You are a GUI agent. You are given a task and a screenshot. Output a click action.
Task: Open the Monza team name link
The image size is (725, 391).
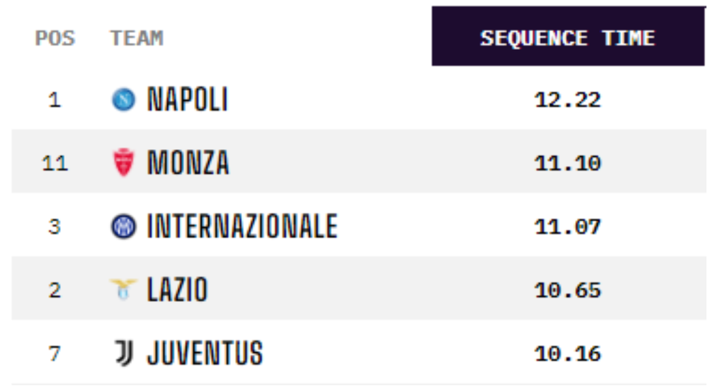[188, 163]
